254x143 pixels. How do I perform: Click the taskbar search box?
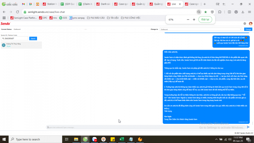point(35,139)
